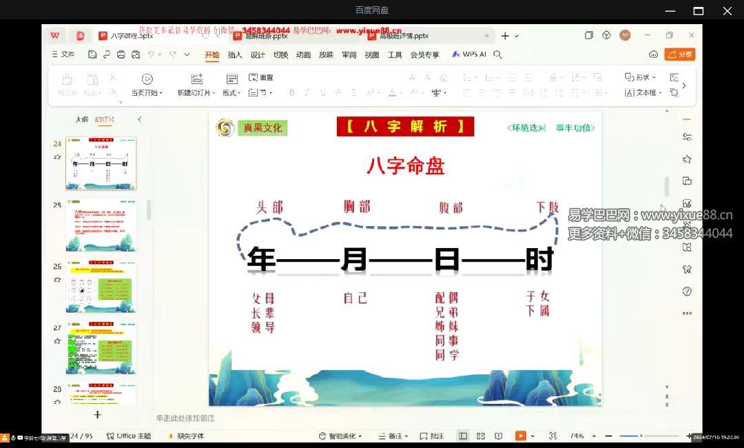Click the 分享 share button

point(679,54)
